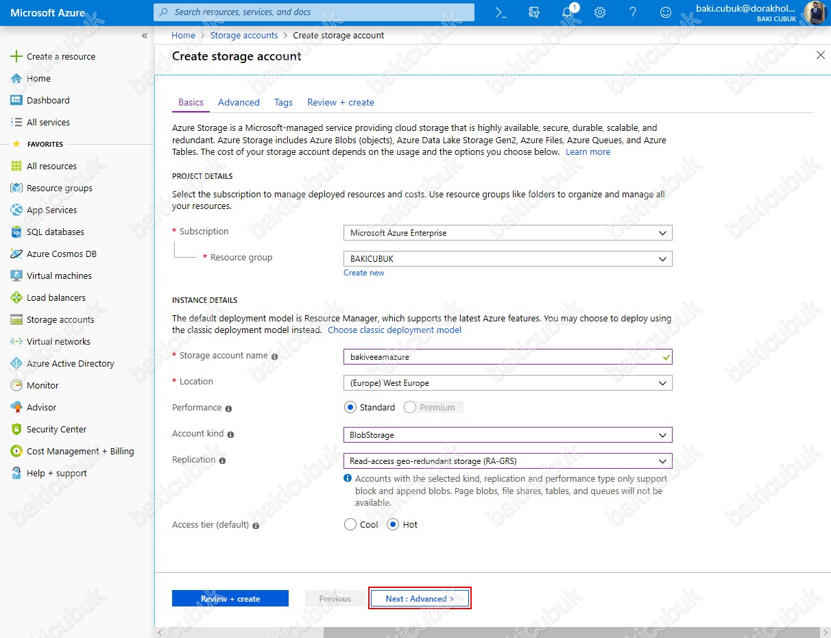
Task: Click the Resource groups cube icon
Action: click(x=16, y=188)
